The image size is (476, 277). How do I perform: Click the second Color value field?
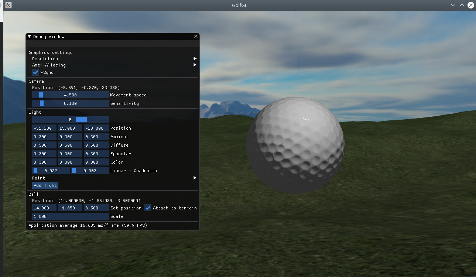point(70,162)
